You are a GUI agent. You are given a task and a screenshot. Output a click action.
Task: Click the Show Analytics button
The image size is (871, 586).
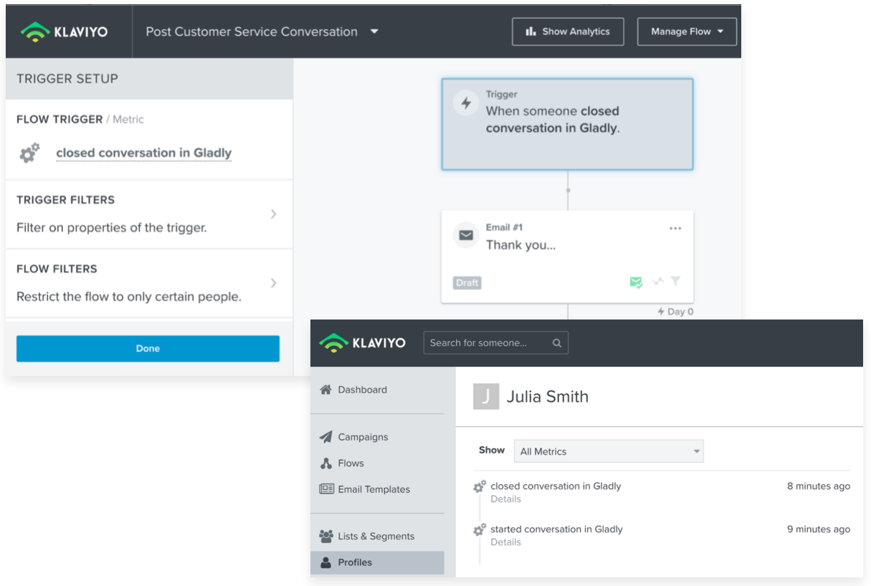click(568, 32)
